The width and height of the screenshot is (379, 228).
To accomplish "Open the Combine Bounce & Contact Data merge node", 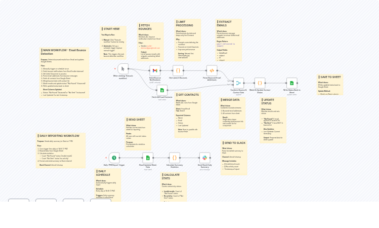I will (x=238, y=83).
